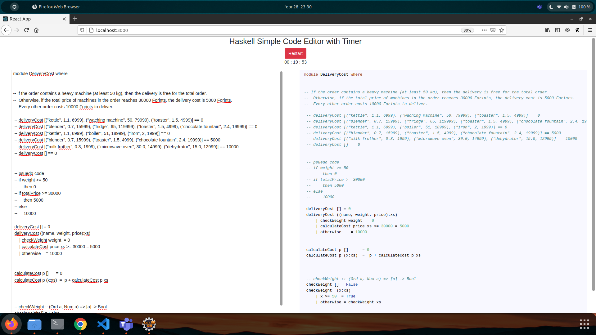
Task: Open the system status tray menu
Action: coord(571,7)
